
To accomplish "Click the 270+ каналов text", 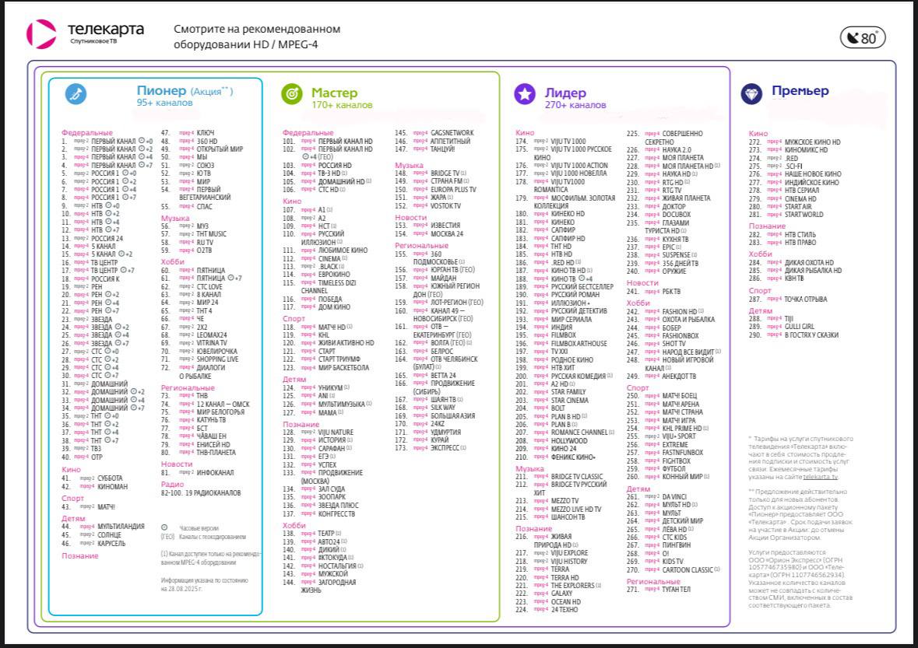I will click(x=575, y=105).
